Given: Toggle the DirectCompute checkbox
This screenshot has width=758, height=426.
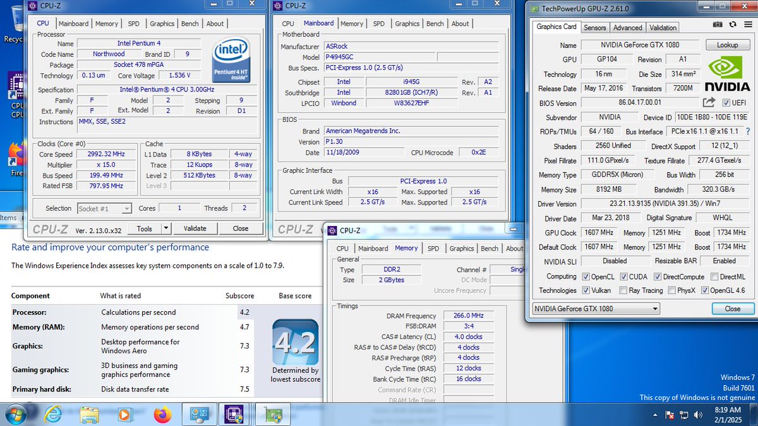Looking at the screenshot, I should [658, 276].
